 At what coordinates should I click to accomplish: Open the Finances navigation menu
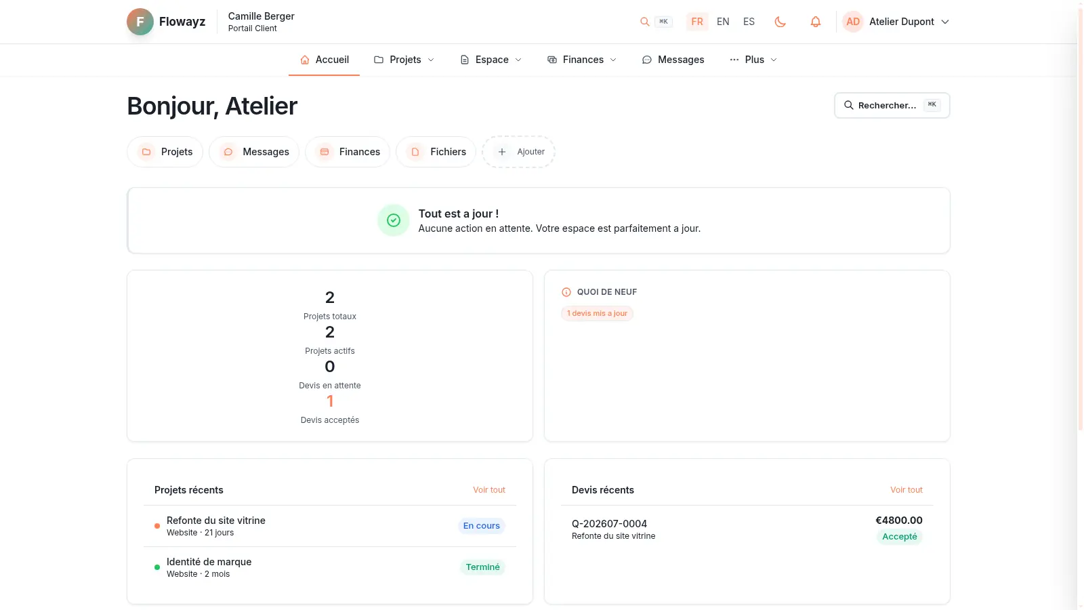(582, 60)
